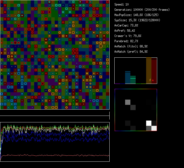Screen dimensions: 184x168
Task: Select the largest orange circle in the grid
Action: click(x=101, y=46)
